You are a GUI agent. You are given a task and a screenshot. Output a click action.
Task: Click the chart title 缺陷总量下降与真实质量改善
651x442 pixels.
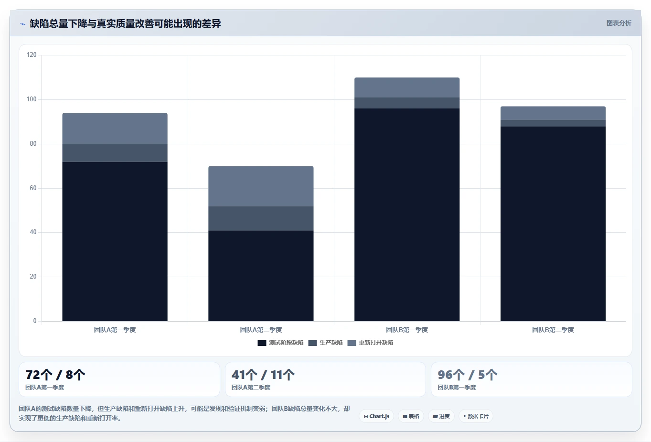tap(125, 23)
